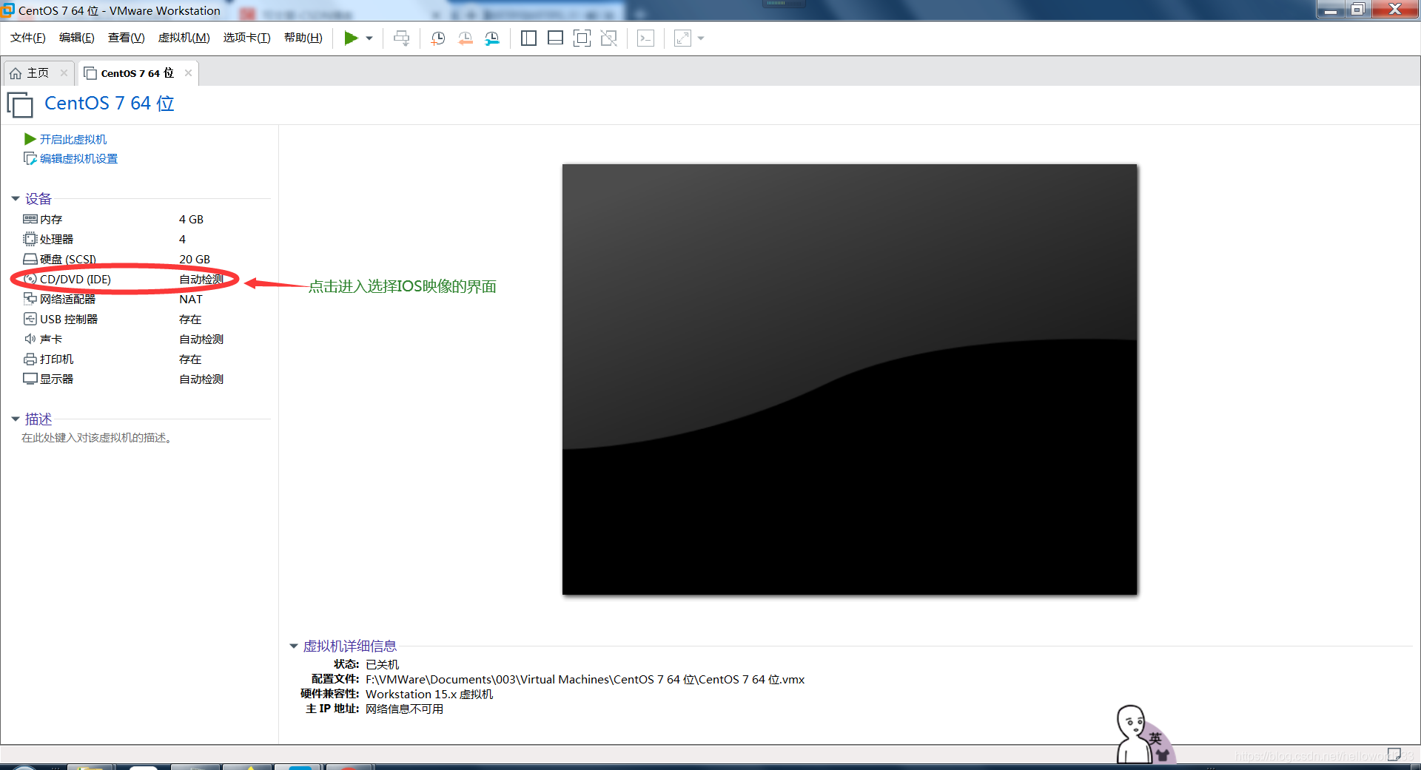Click the status bar icon at bottom right
This screenshot has height=770, width=1421.
(1394, 754)
